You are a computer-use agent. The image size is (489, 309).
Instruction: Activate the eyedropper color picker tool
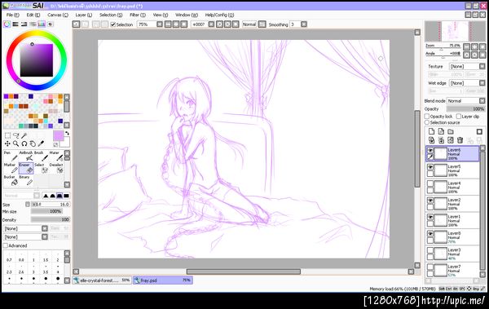(41, 143)
